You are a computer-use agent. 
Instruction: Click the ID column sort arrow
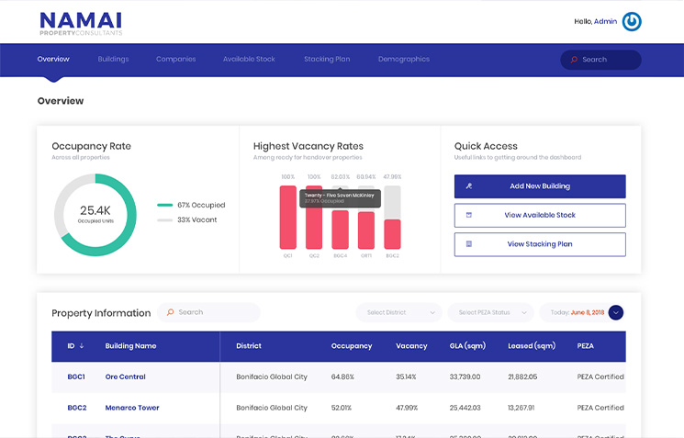click(x=82, y=346)
